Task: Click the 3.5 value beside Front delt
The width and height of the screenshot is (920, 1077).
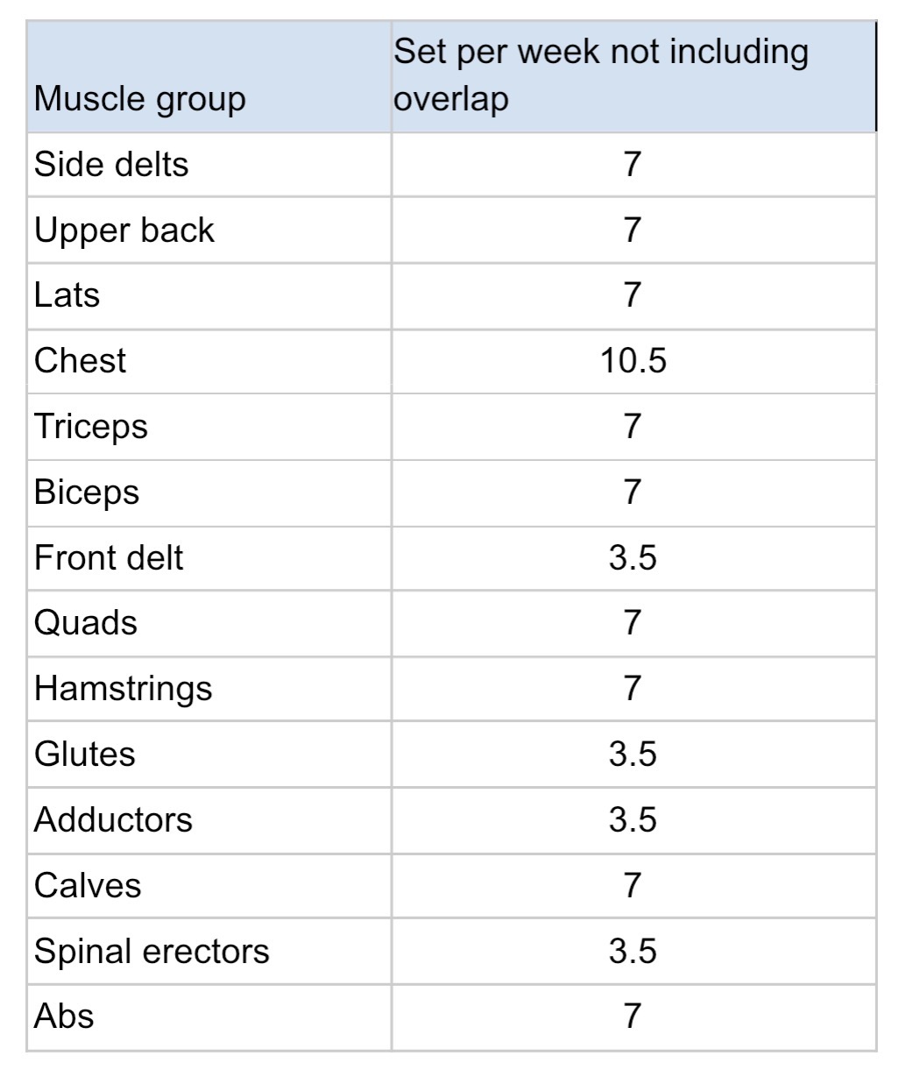Action: 633,557
